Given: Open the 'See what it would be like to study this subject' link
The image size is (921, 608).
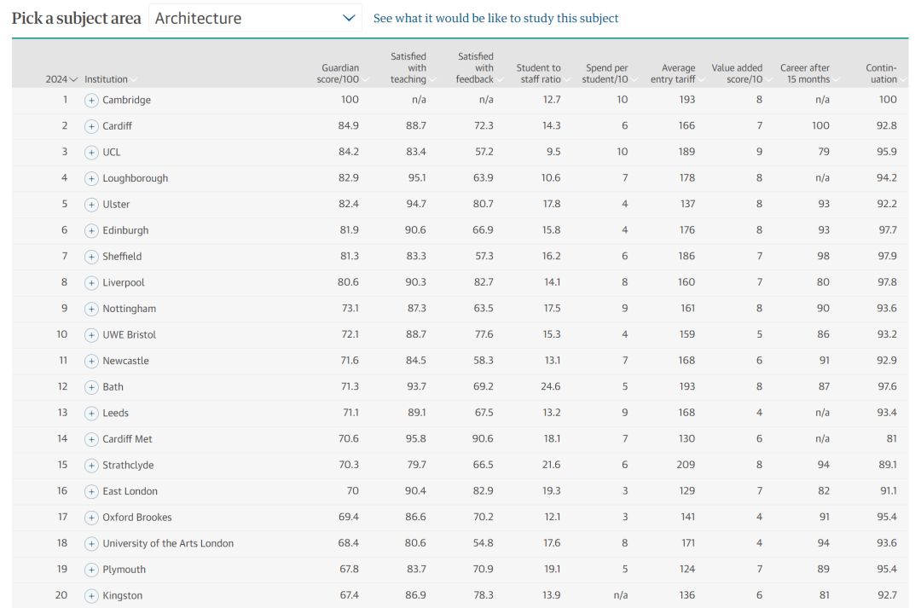Looking at the screenshot, I should tap(495, 18).
